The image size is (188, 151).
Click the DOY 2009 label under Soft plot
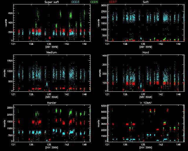tap(145, 47)
